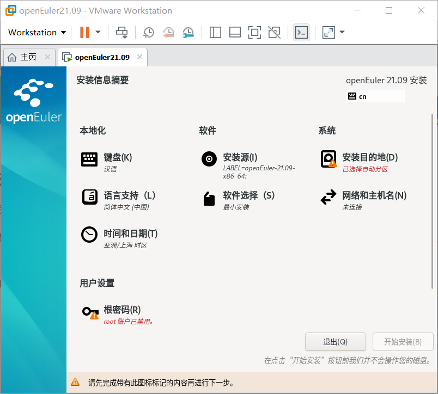
Task: Toggle Unity mode icon
Action: tap(275, 32)
